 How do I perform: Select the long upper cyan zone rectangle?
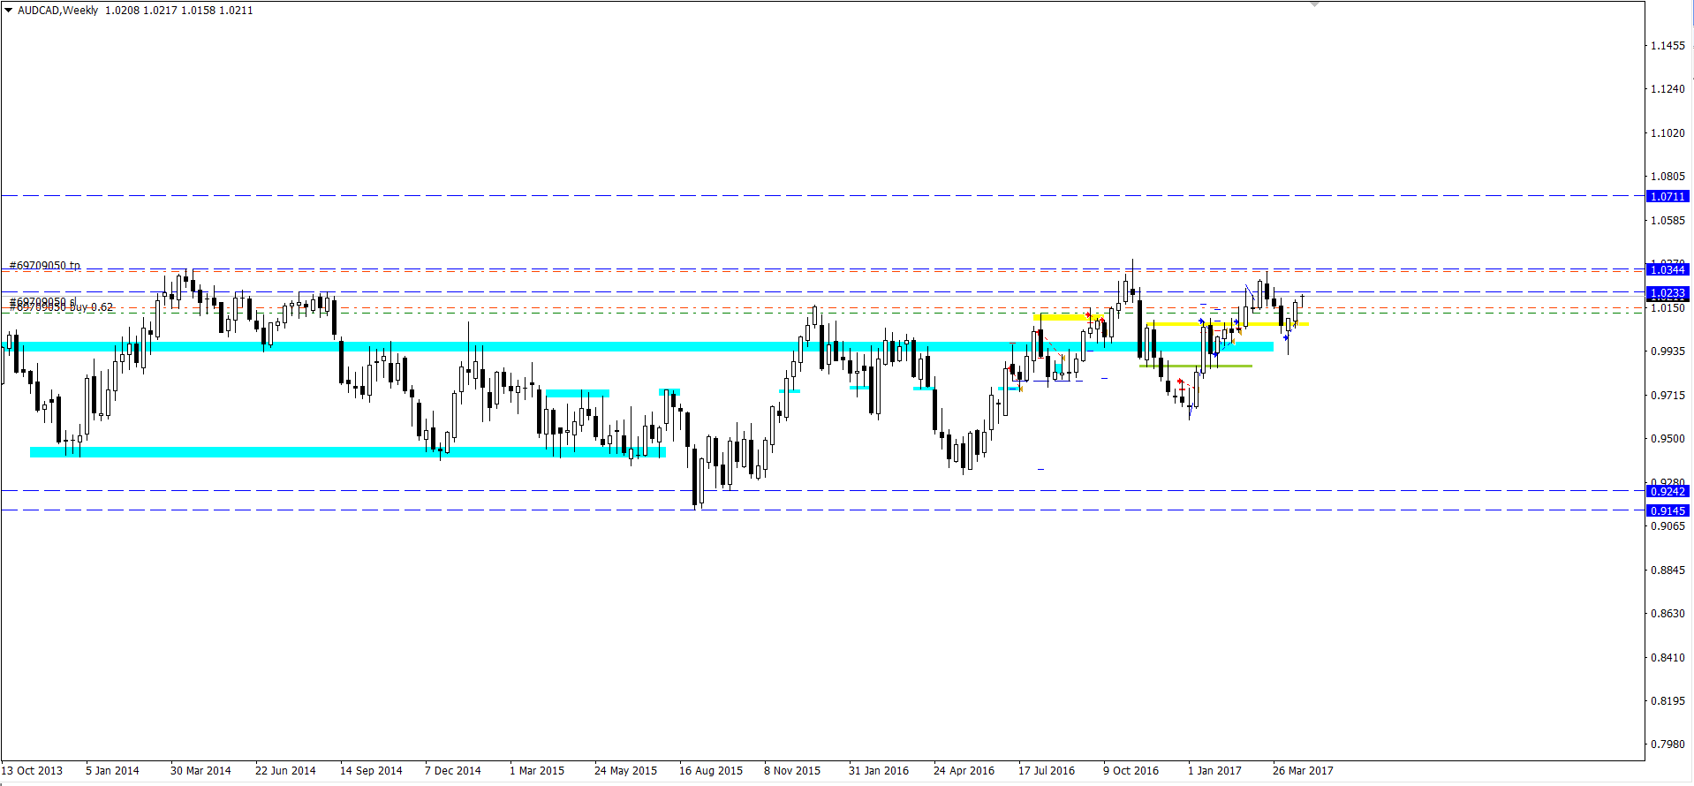click(637, 347)
